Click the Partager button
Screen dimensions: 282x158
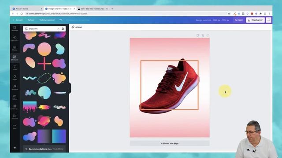pyautogui.click(x=239, y=20)
